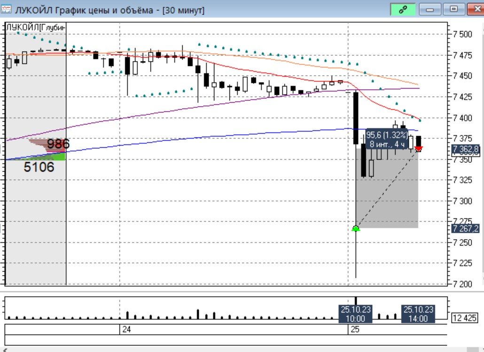Click the 7 200 price axis label
The width and height of the screenshot is (484, 352).
463,283
